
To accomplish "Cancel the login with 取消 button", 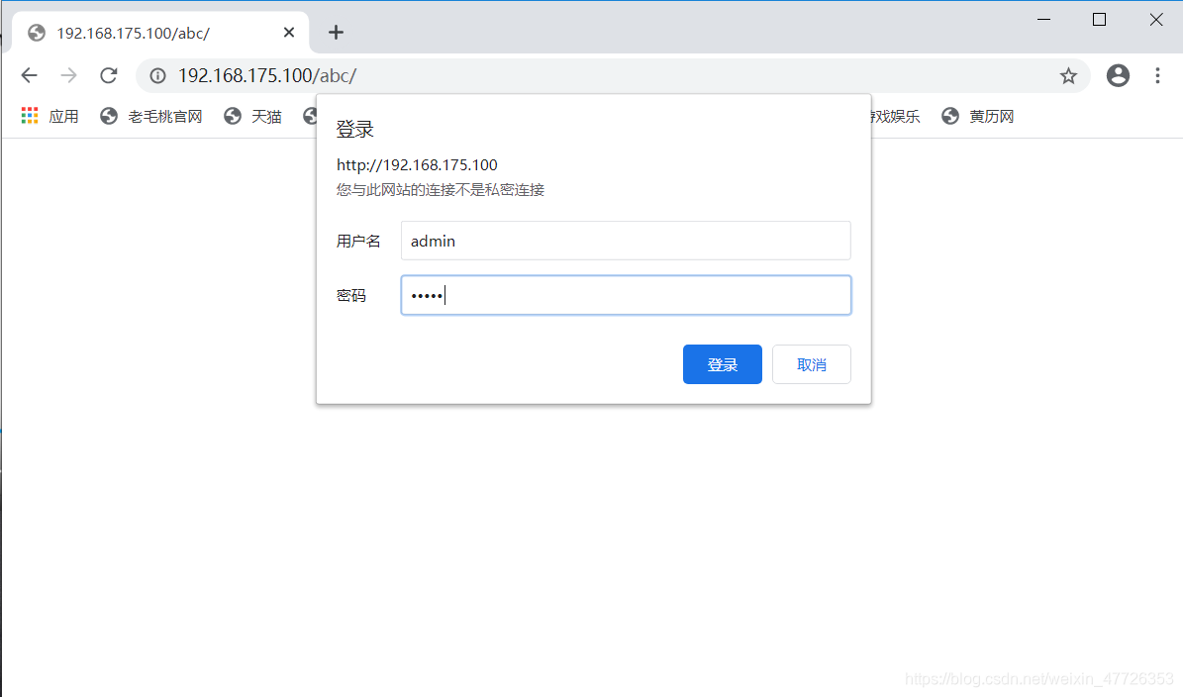I will (x=811, y=364).
